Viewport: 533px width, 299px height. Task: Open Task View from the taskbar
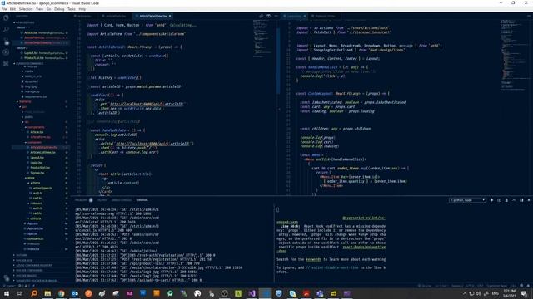coord(20,293)
